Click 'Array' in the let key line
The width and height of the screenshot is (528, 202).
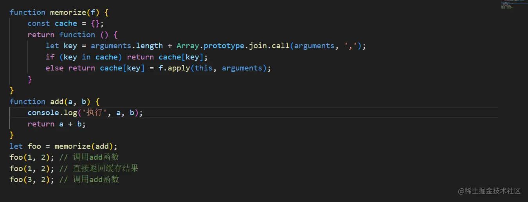click(188, 46)
